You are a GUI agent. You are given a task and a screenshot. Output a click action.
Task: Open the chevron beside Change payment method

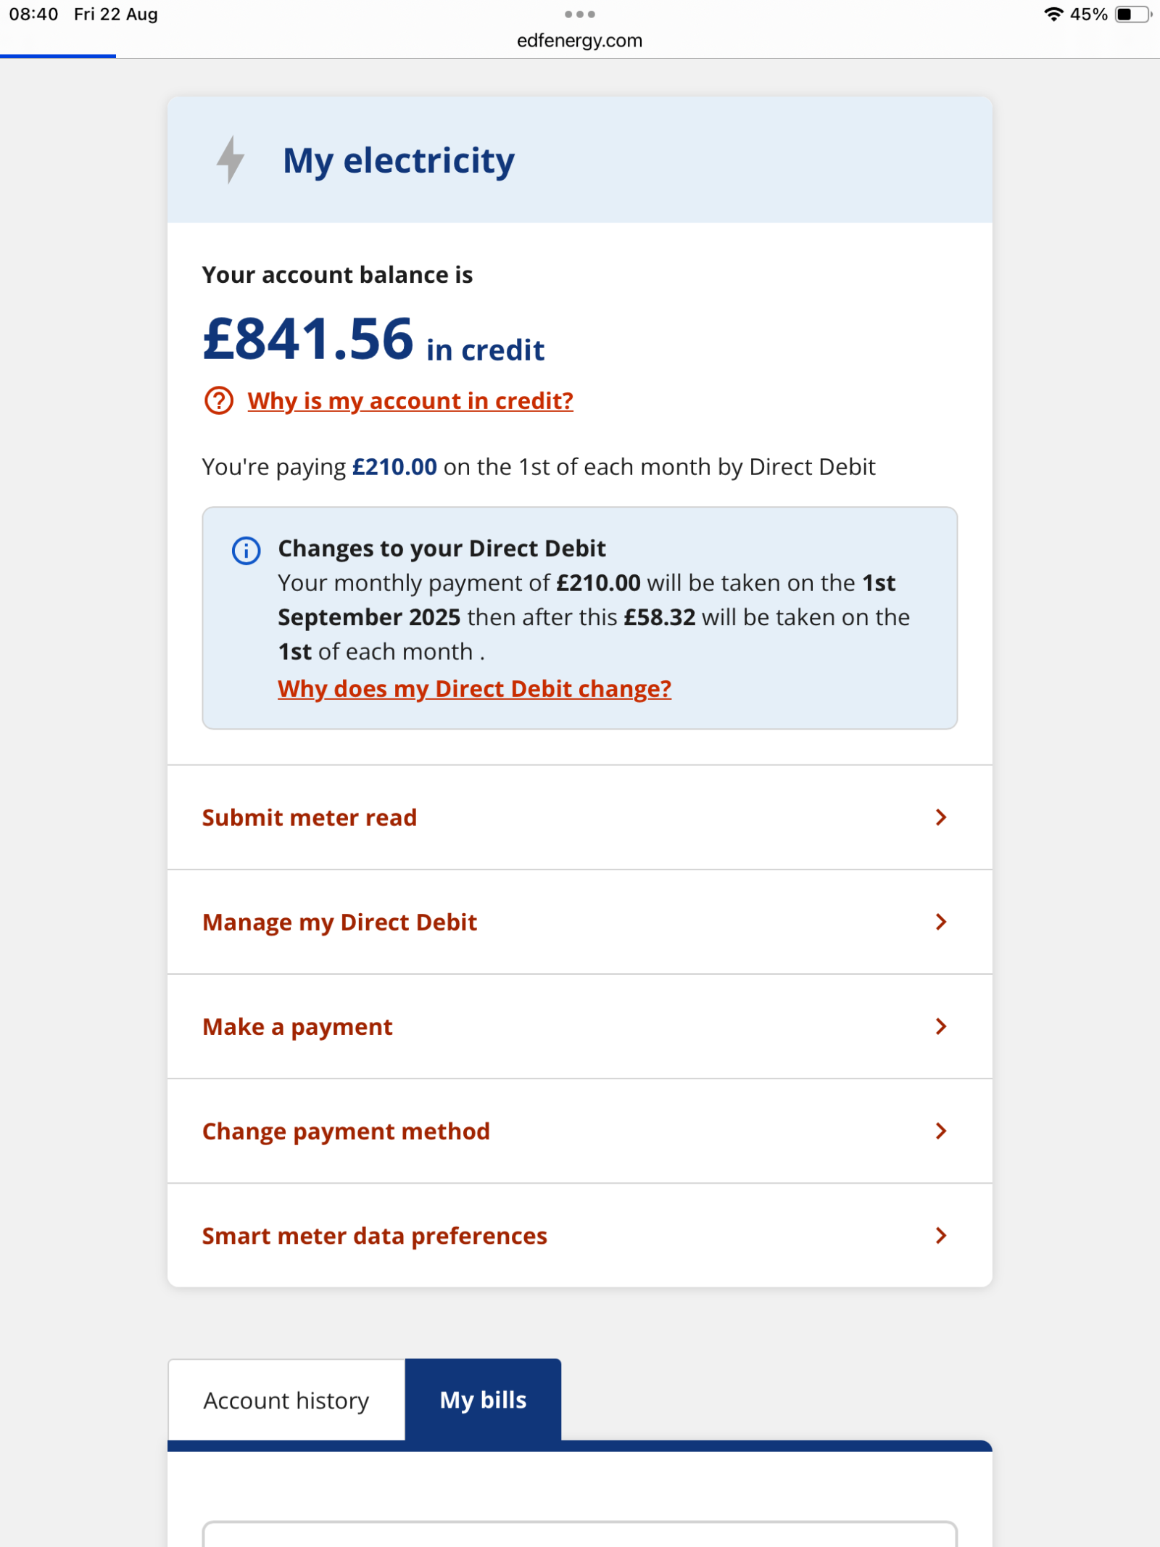[x=941, y=1131]
